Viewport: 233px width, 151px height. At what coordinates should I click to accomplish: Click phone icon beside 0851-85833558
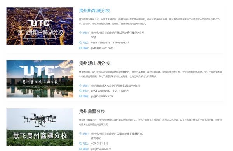(80, 43)
